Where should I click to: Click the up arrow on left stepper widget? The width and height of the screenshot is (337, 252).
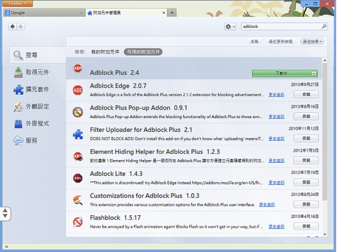click(x=5, y=210)
